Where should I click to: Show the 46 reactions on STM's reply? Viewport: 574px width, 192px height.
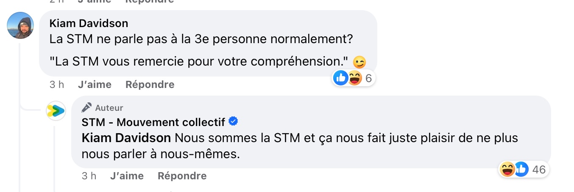[x=538, y=170]
